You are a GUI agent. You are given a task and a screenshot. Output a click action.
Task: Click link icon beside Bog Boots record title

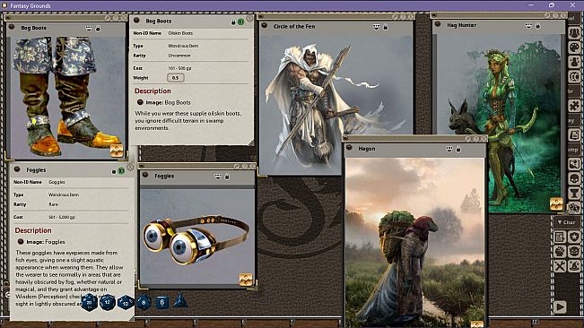[x=136, y=21]
